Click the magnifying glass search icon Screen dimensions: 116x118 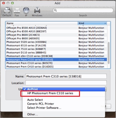pos(55,10)
